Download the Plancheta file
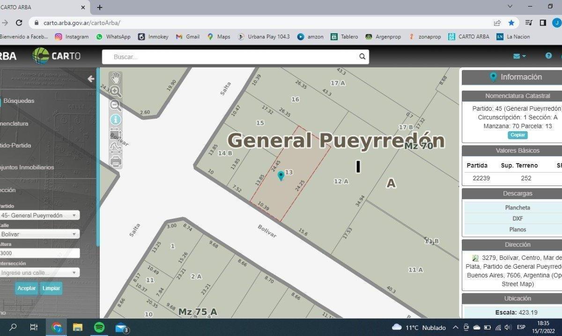 [x=518, y=207]
